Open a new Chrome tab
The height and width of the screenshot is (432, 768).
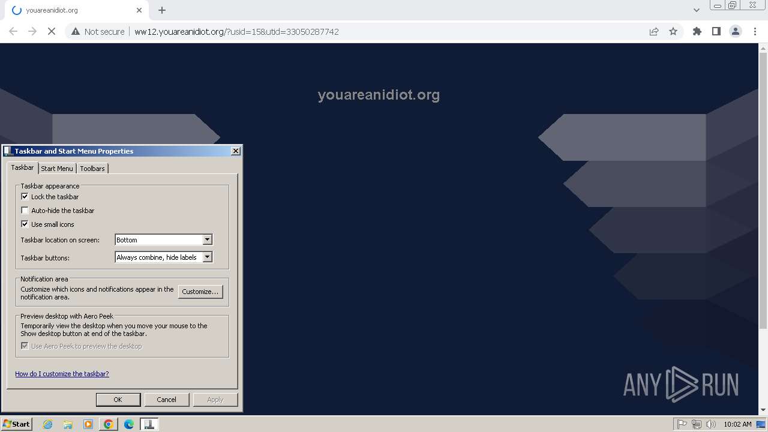click(162, 10)
